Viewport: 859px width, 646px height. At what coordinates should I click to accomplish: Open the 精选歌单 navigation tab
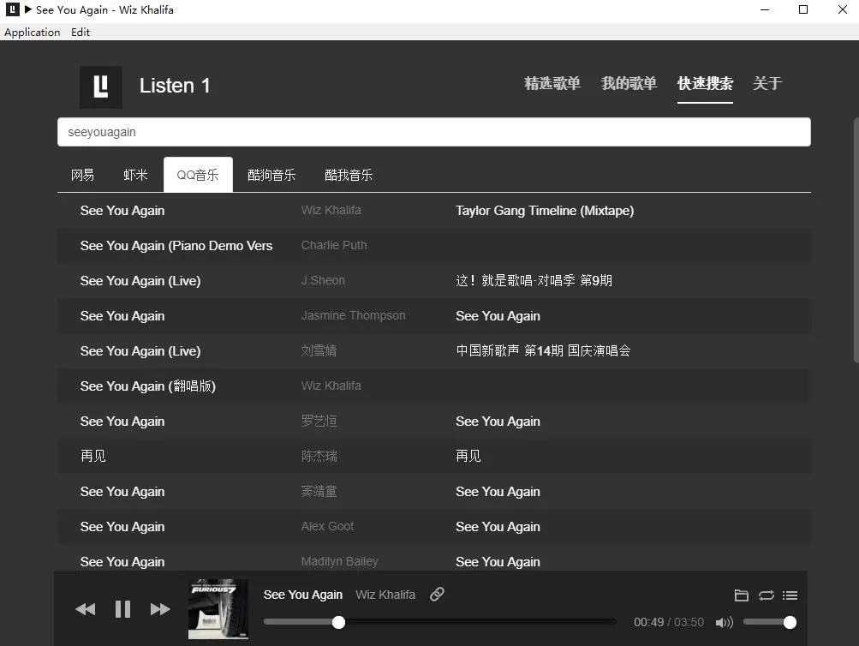point(552,83)
